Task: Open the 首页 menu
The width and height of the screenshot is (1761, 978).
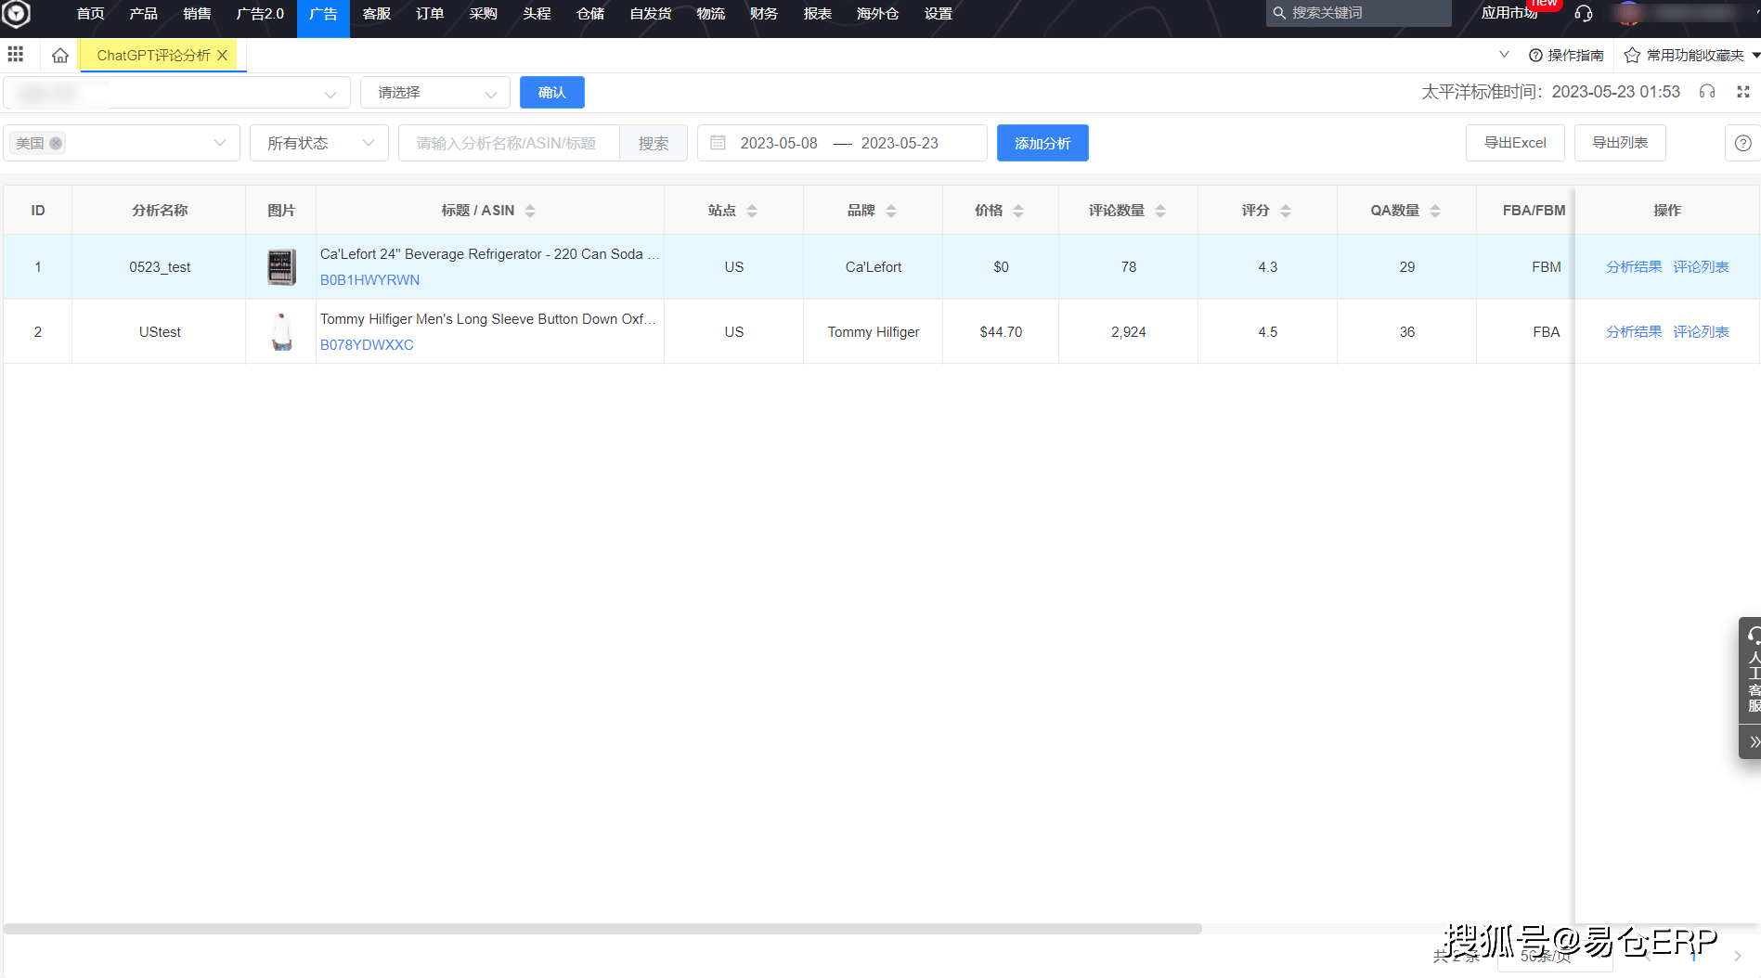Action: (x=90, y=14)
